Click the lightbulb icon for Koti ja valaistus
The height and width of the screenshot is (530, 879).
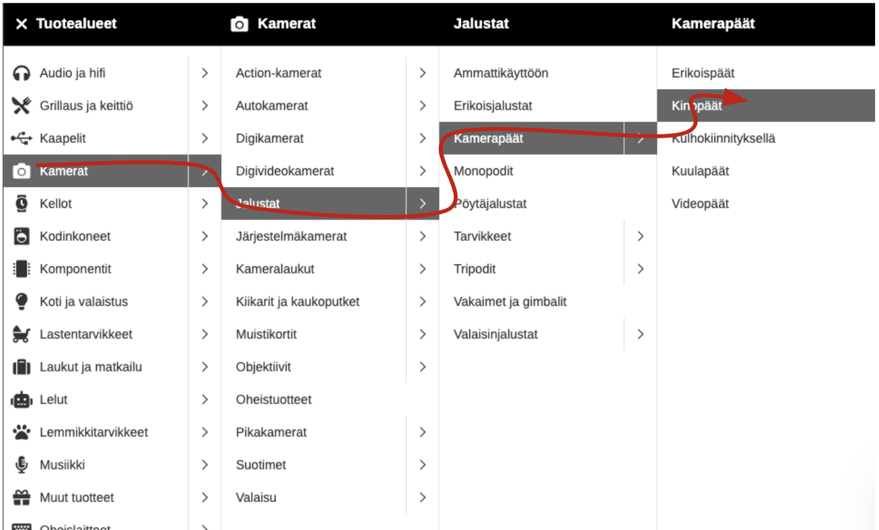[21, 301]
